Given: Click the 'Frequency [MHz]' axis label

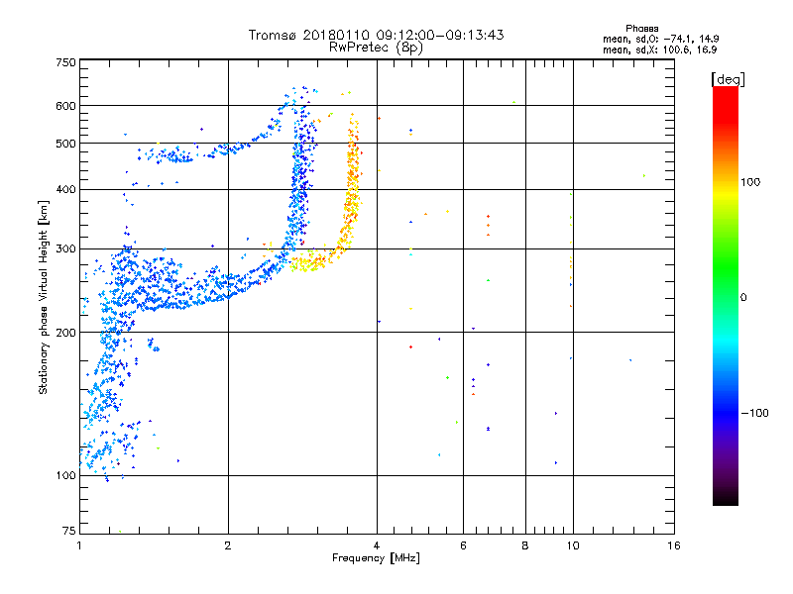Looking at the screenshot, I should [376, 558].
